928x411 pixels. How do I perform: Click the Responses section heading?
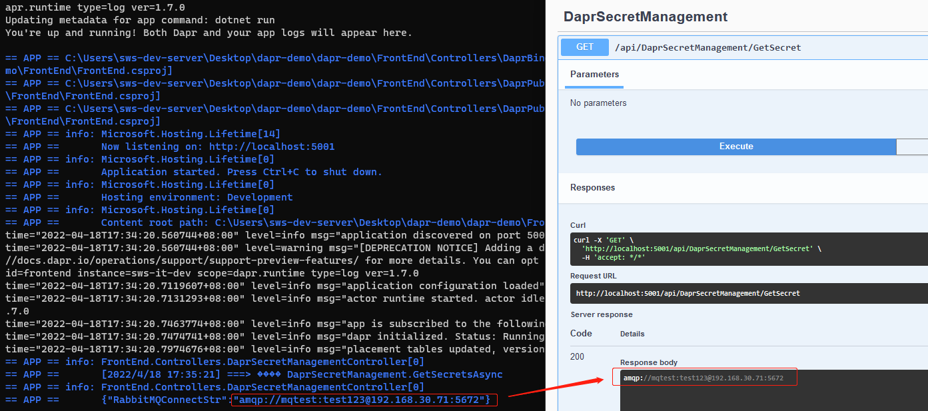593,188
